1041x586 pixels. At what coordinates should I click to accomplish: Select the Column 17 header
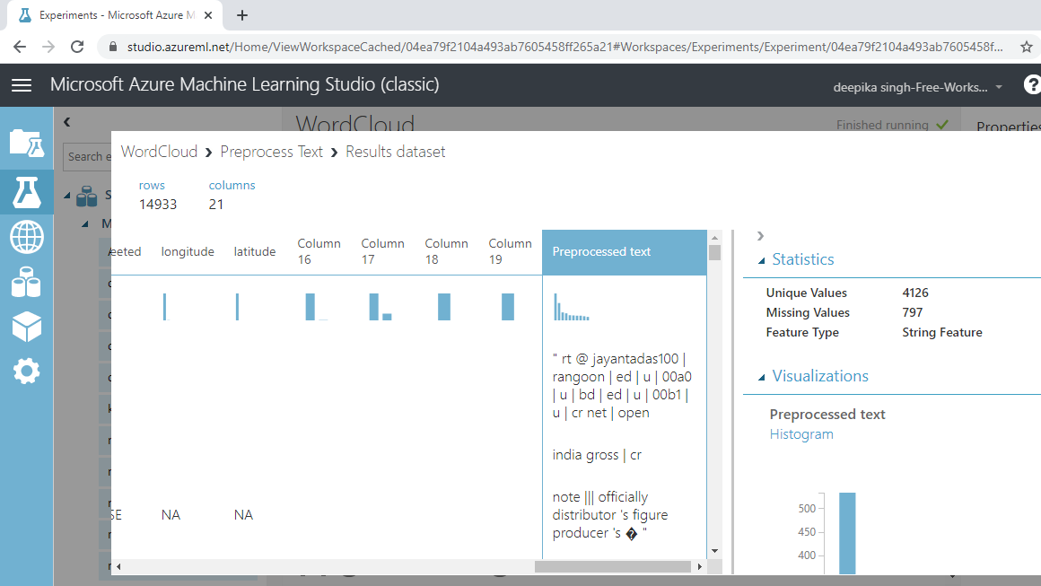[x=382, y=251]
